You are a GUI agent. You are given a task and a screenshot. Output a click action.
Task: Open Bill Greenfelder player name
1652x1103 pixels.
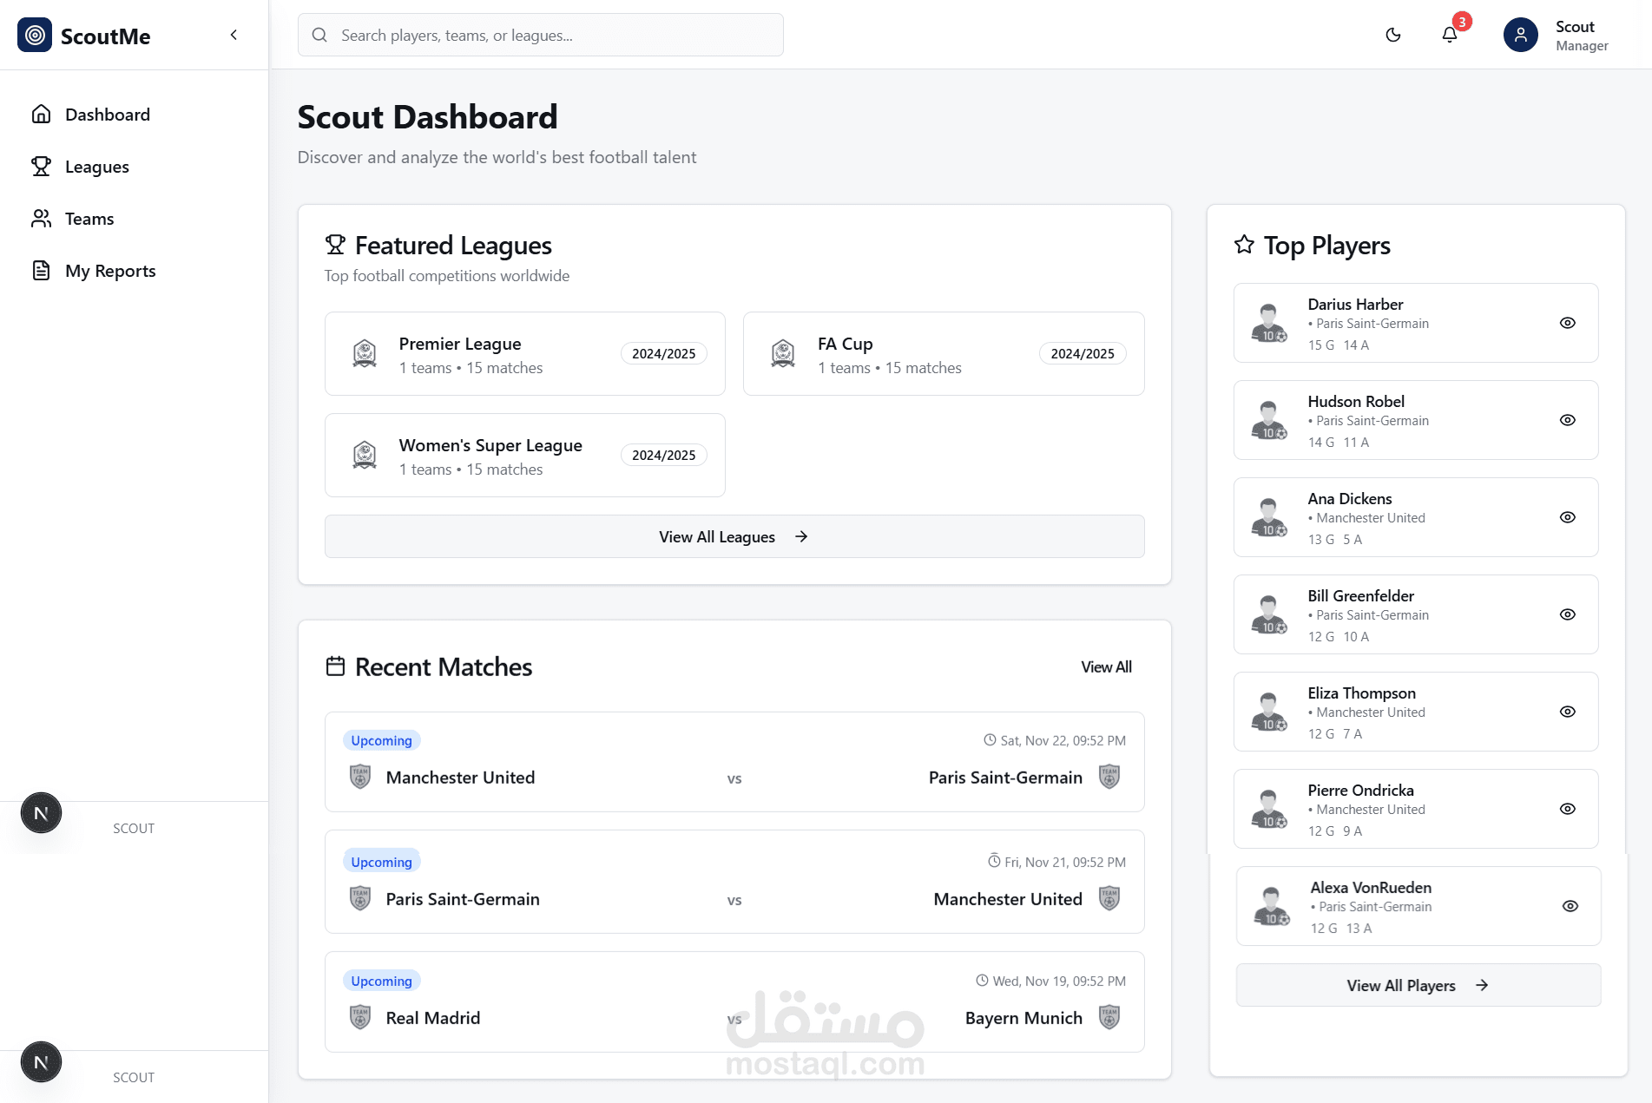click(x=1360, y=596)
